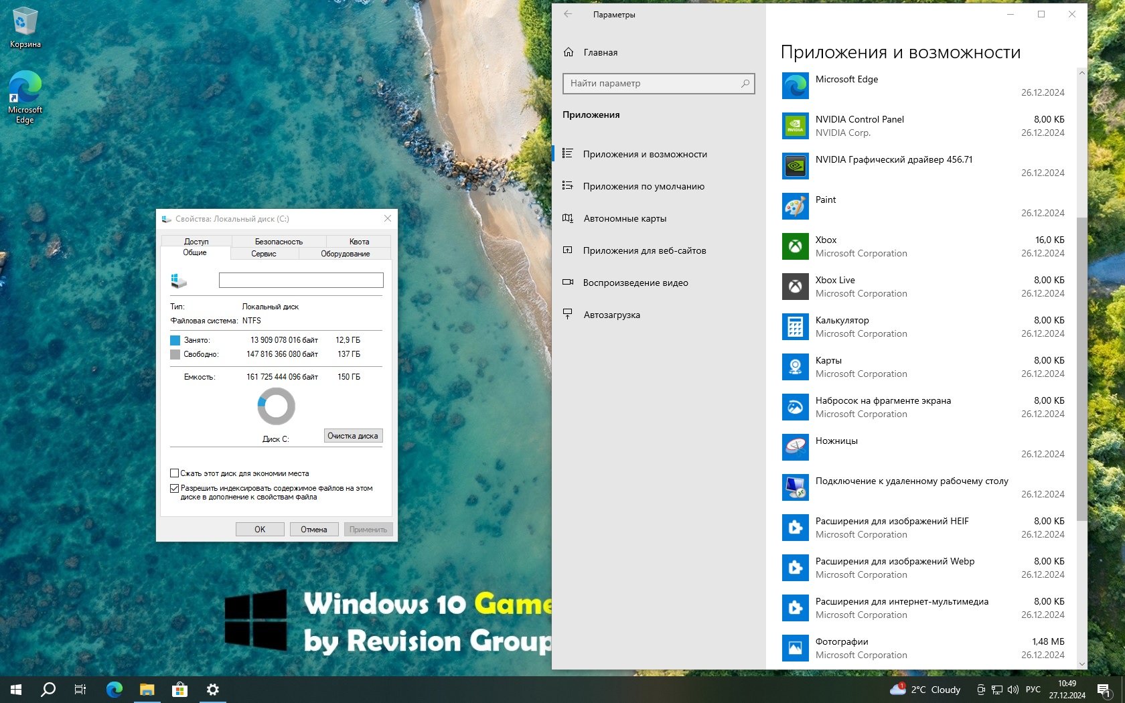Go to Автозагрузка settings page
1125x703 pixels.
pyautogui.click(x=611, y=315)
